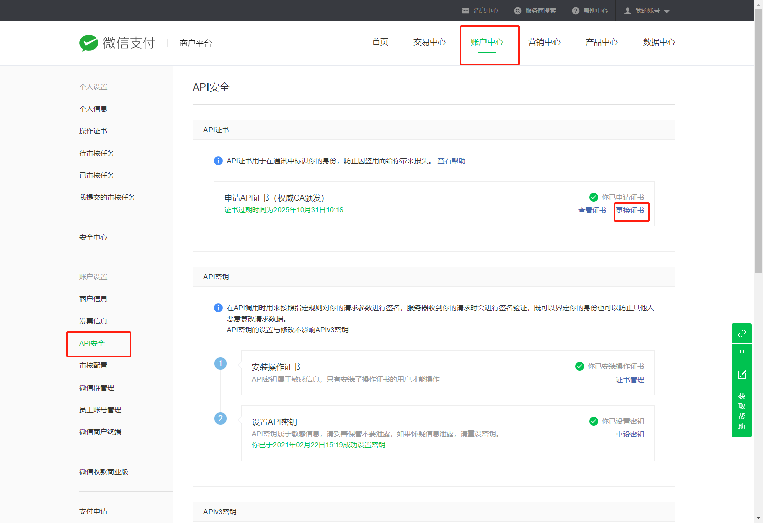The image size is (763, 523).
Task: Click the 查看证书 link
Action: [592, 210]
